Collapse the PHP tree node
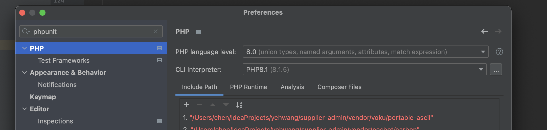 25,48
